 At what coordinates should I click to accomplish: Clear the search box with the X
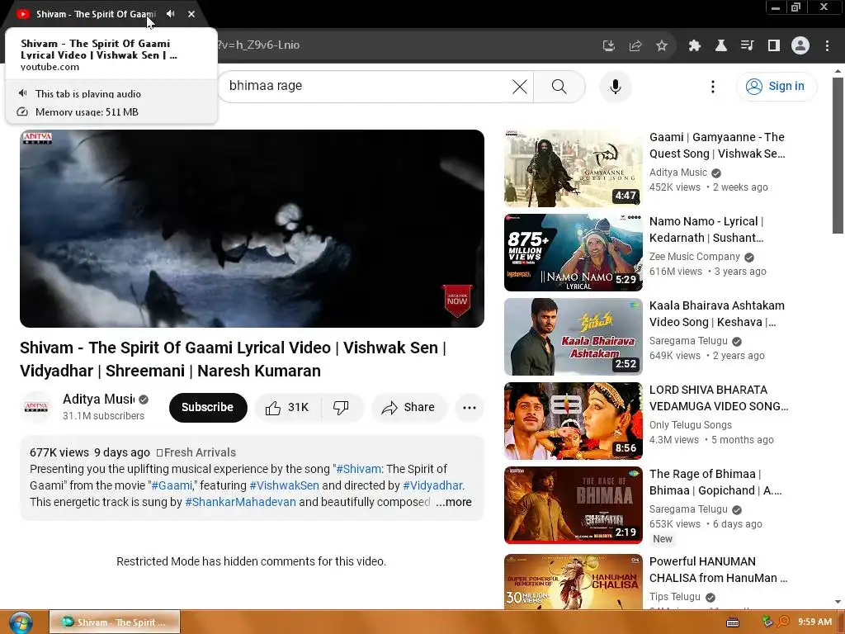point(520,86)
